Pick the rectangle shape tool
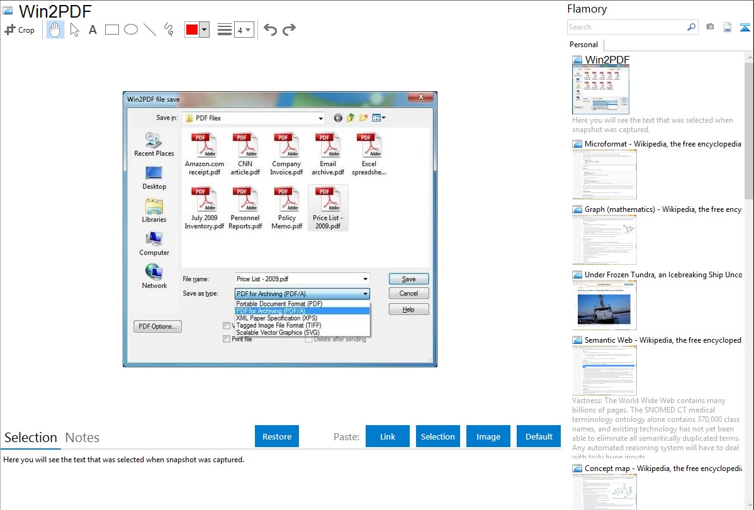The image size is (754, 510). [x=111, y=30]
